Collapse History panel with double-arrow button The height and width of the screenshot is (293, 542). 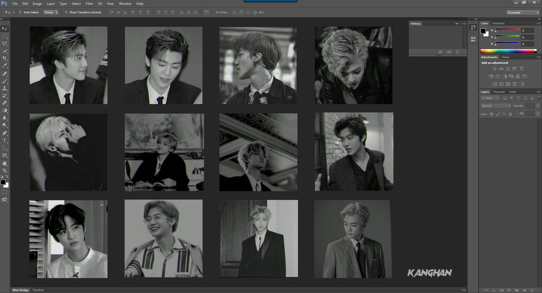coord(457,23)
